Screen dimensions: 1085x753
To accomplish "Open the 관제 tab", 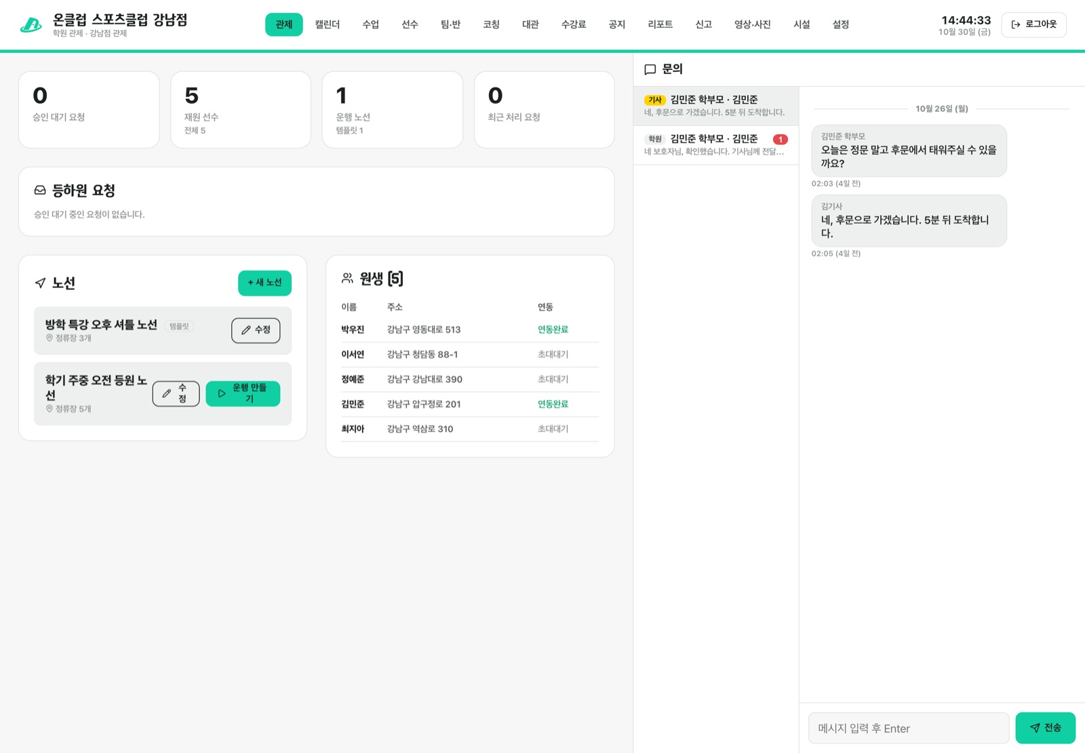I will pos(284,24).
